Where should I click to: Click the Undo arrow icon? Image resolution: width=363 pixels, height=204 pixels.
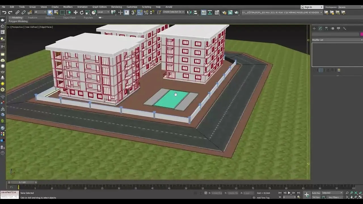(4, 12)
